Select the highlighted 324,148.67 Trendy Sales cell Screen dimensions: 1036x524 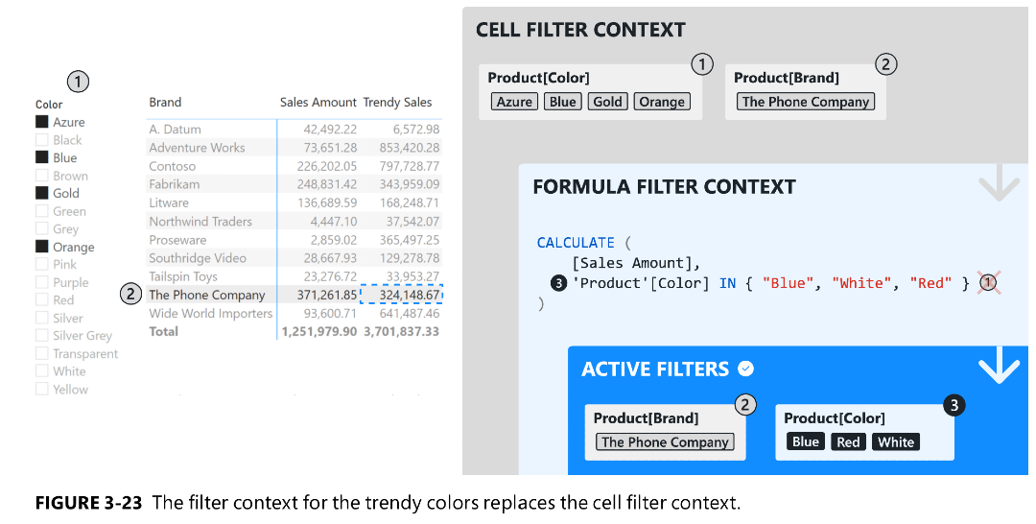coord(402,295)
